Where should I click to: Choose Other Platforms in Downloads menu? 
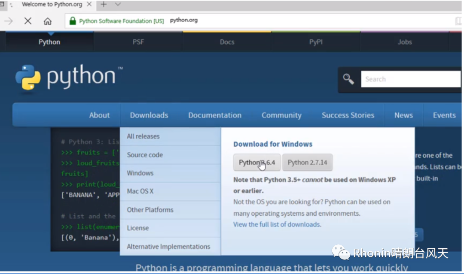coord(171,210)
